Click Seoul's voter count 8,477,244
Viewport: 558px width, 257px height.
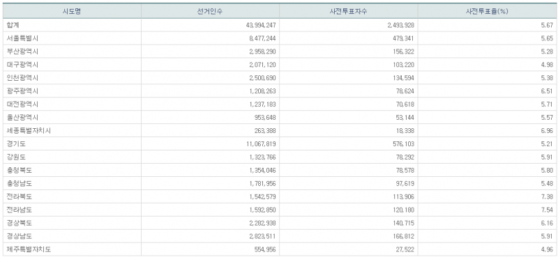(x=262, y=38)
